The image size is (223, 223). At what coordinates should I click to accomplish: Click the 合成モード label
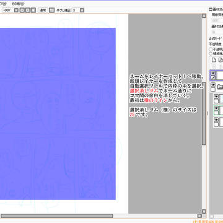tap(216, 38)
